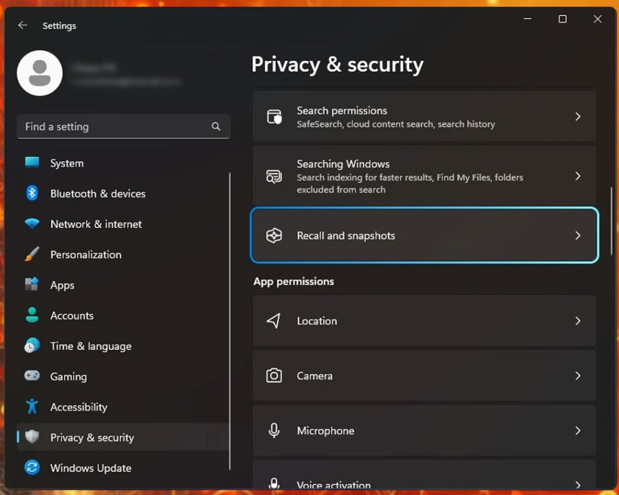Click the Find a setting field
Image resolution: width=619 pixels, height=495 pixels.
123,127
